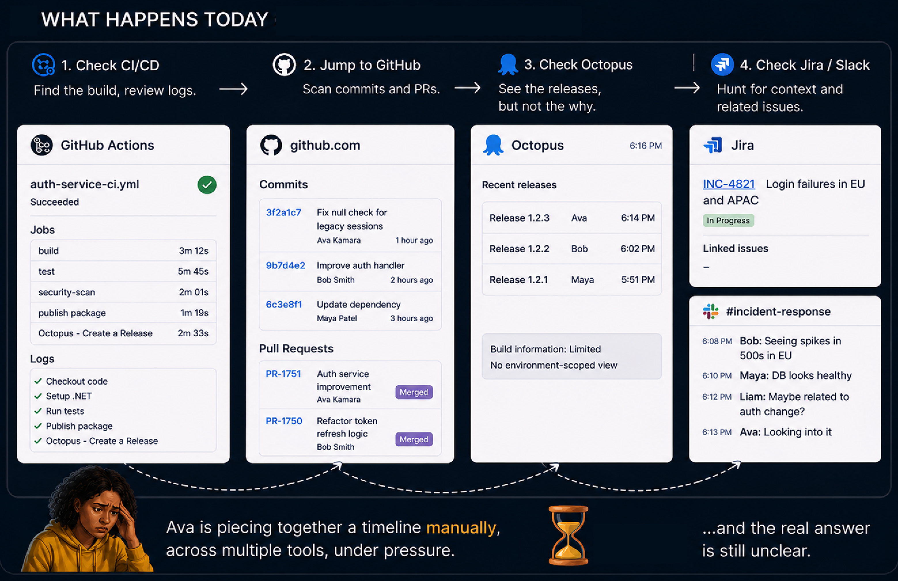Click the Jobs heading
Screen dimensions: 898x581
click(42, 230)
